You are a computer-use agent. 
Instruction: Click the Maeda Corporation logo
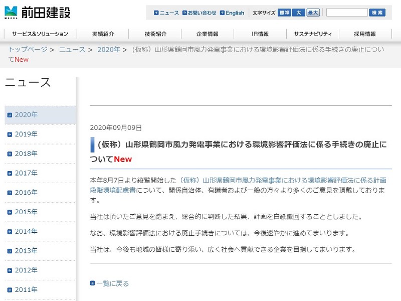(x=38, y=12)
